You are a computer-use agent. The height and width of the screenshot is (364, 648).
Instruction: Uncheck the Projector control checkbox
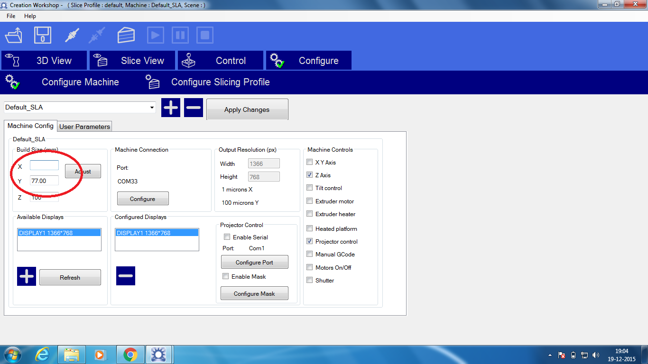point(310,241)
